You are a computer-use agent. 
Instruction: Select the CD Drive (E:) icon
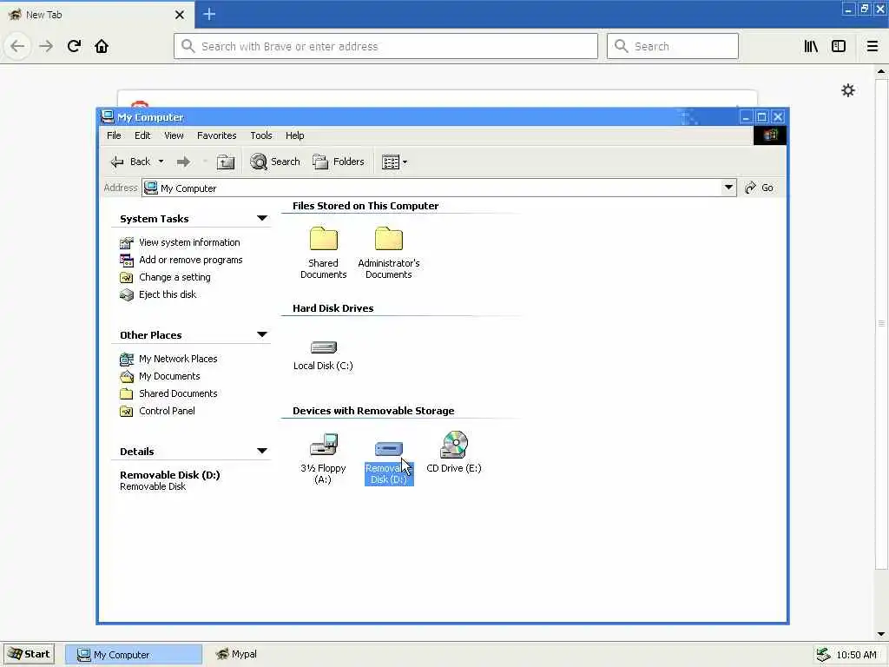pyautogui.click(x=453, y=452)
